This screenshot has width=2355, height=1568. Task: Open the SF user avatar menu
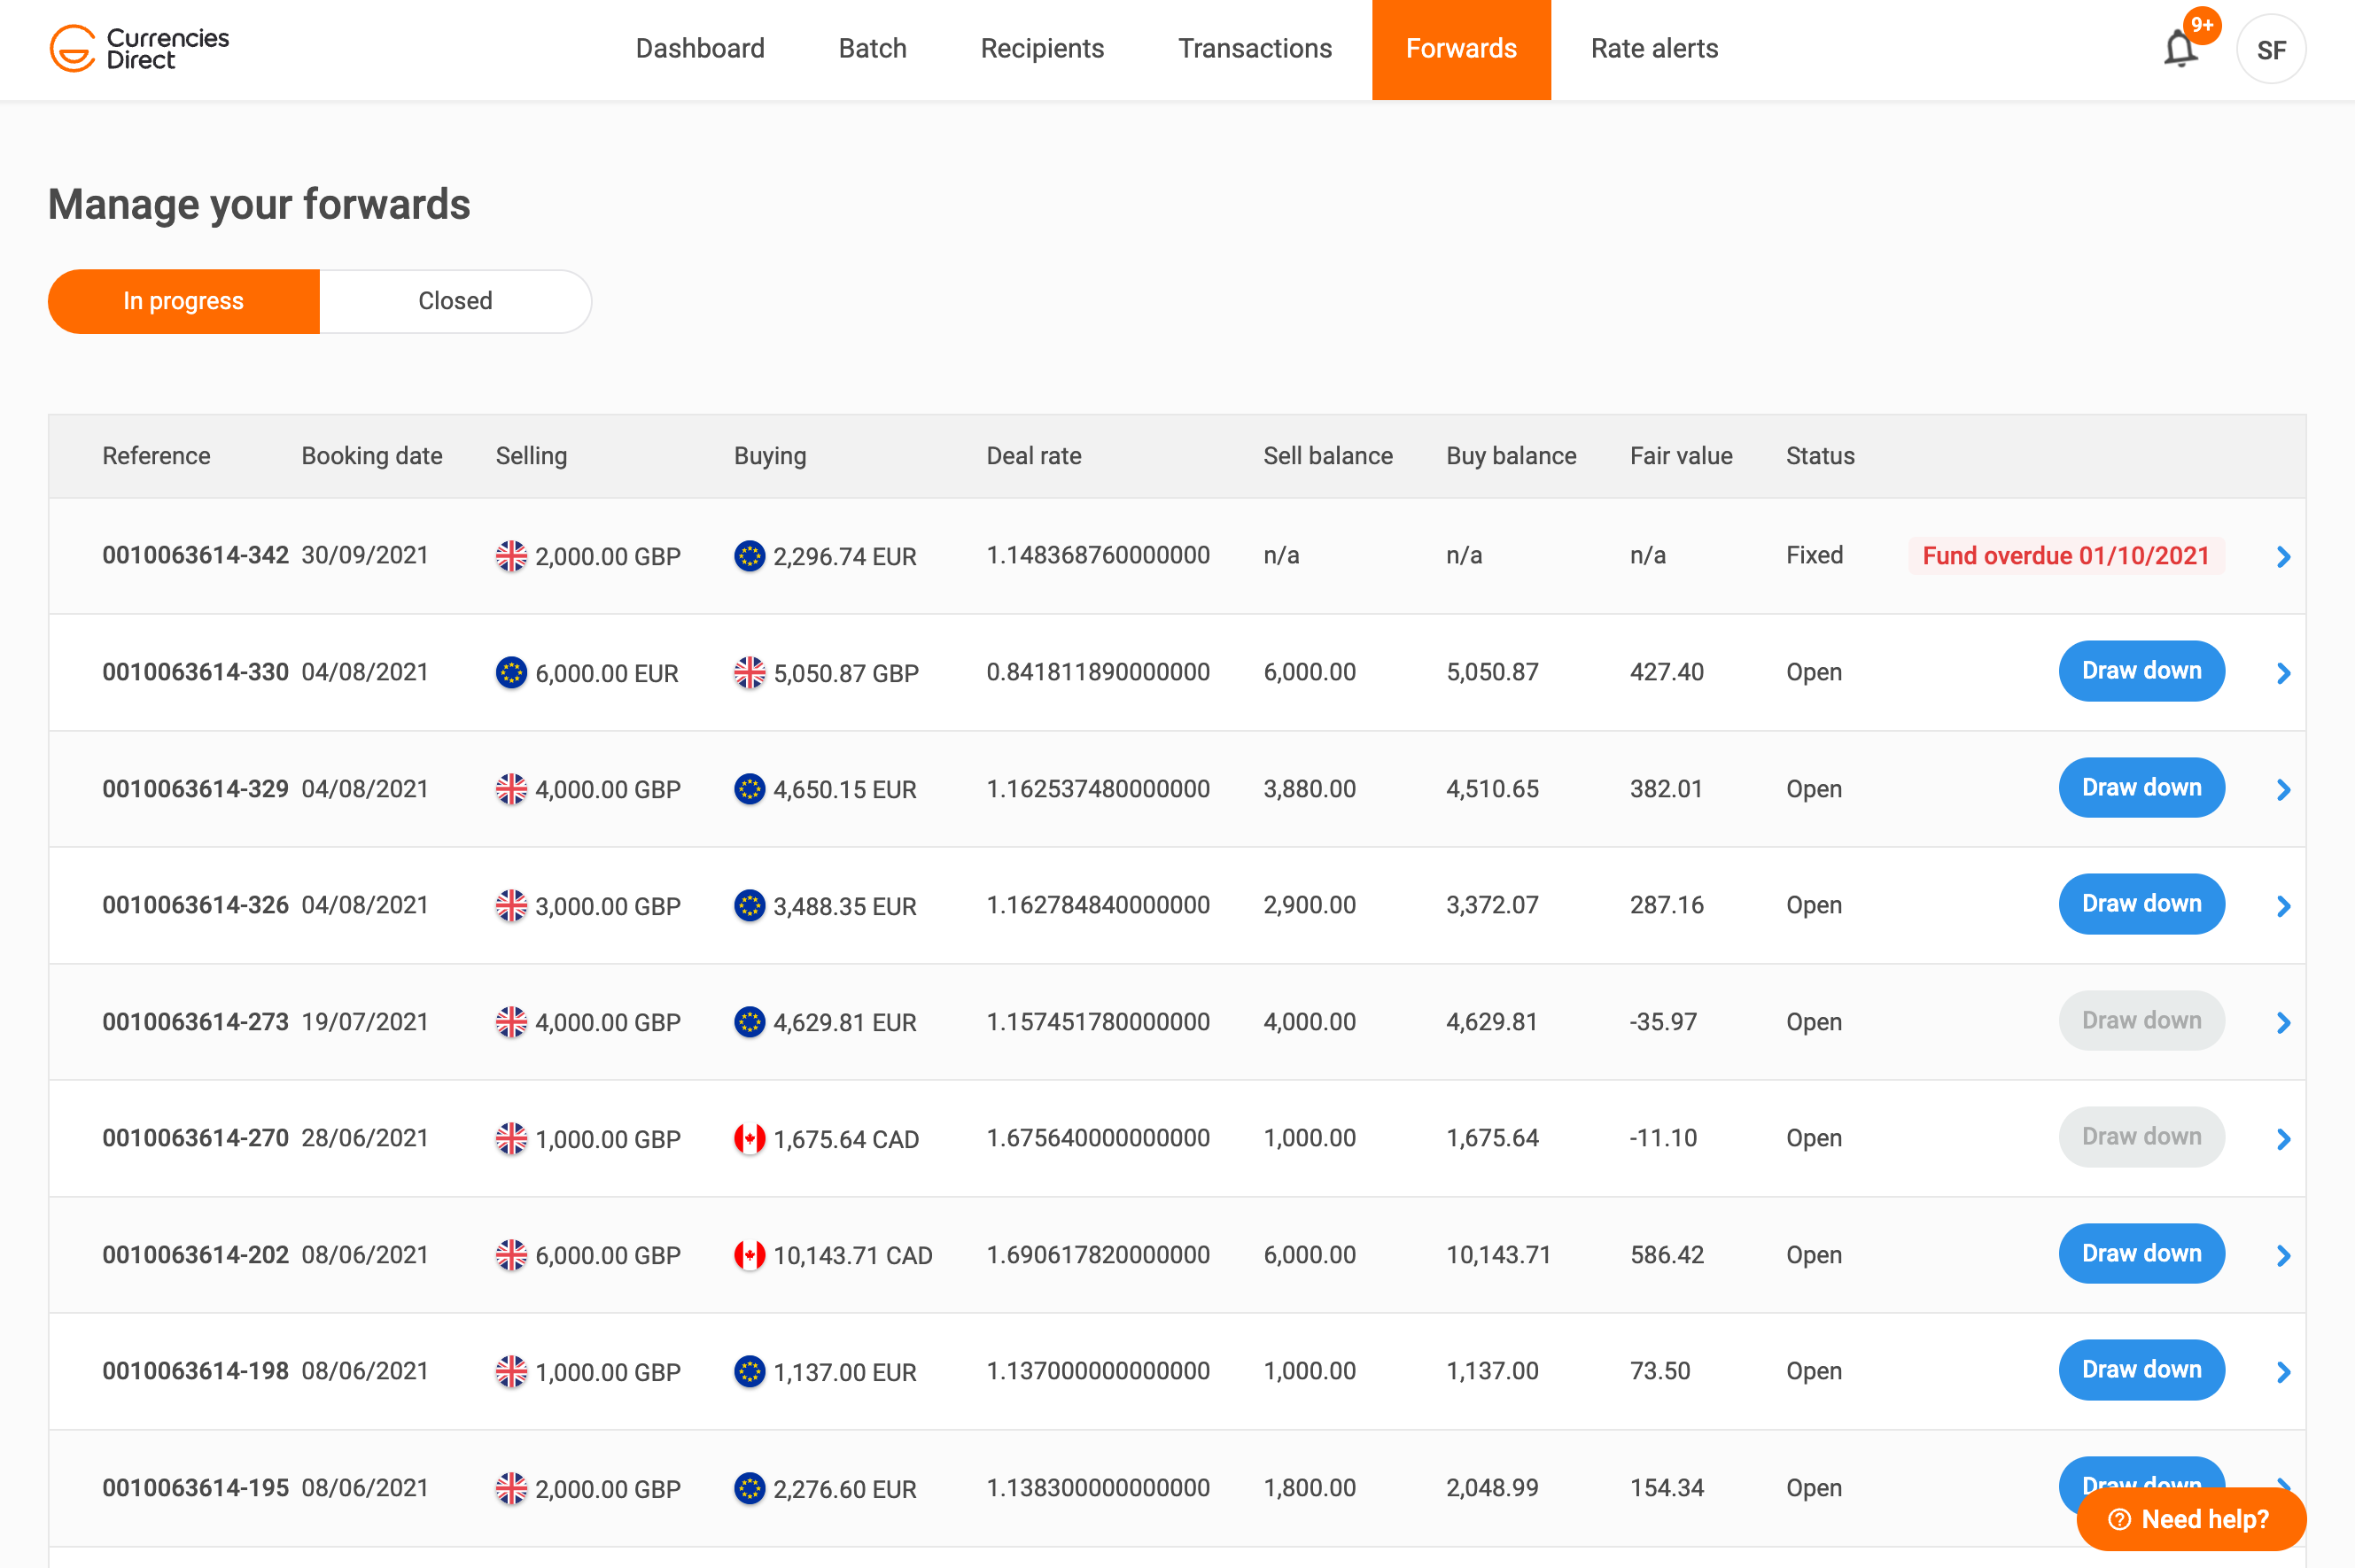point(2270,50)
